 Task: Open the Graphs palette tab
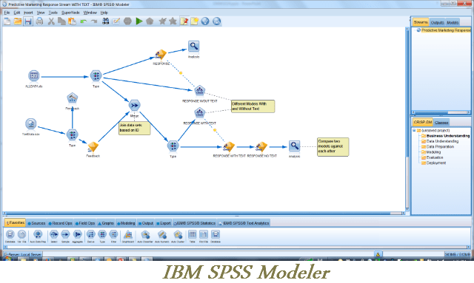pyautogui.click(x=106, y=223)
